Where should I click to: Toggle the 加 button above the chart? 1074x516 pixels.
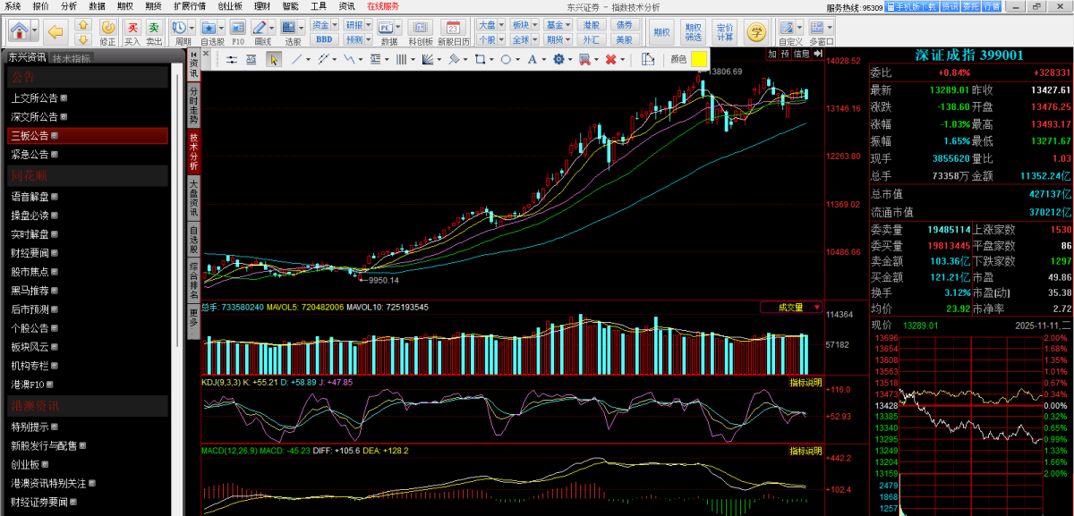point(771,54)
